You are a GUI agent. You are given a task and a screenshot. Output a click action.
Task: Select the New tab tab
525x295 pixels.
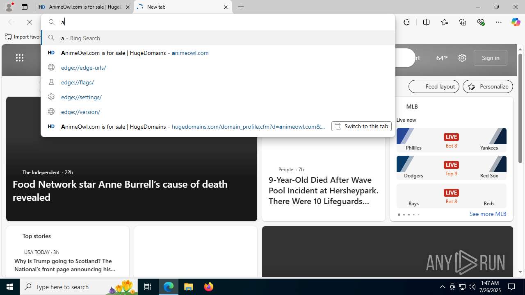coord(183,7)
